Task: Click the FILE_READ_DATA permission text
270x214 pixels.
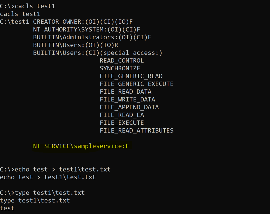Action: (x=125, y=92)
